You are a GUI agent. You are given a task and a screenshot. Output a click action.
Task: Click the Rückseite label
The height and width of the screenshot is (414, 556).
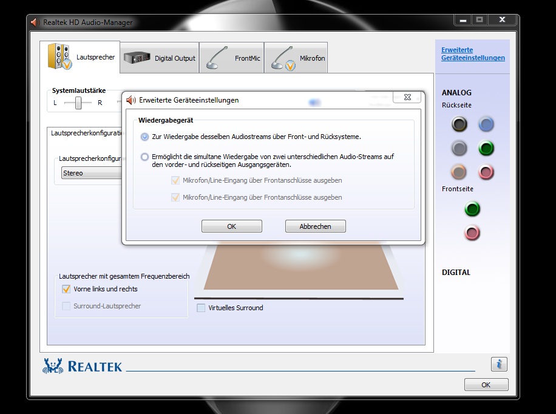coord(456,105)
